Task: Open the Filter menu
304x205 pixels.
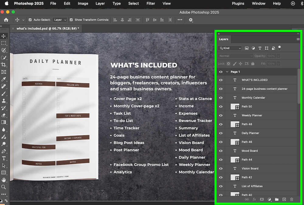Action: pyautogui.click(x=151, y=4)
